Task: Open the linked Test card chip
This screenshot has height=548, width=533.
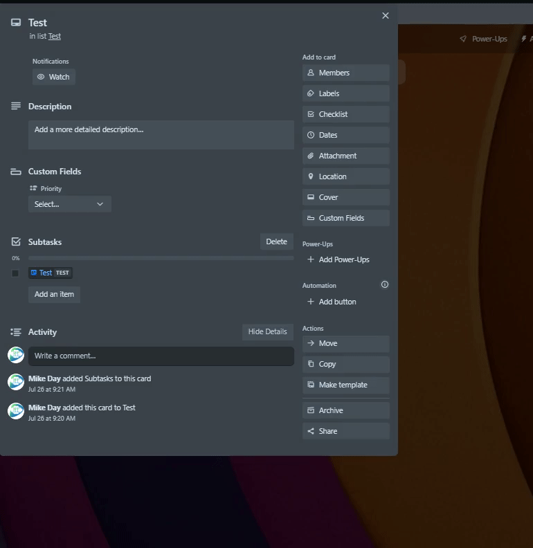Action: (51, 273)
